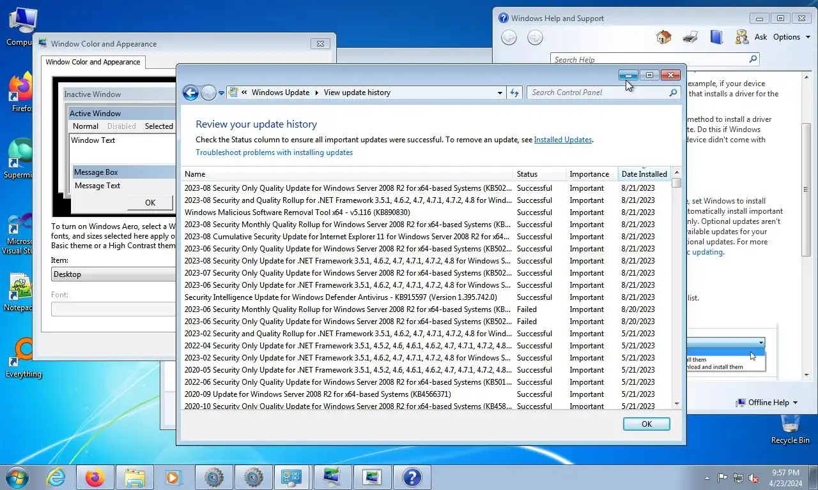This screenshot has height=490, width=818.
Task: Open the Item combo box showing Desktop
Action: pyautogui.click(x=113, y=274)
